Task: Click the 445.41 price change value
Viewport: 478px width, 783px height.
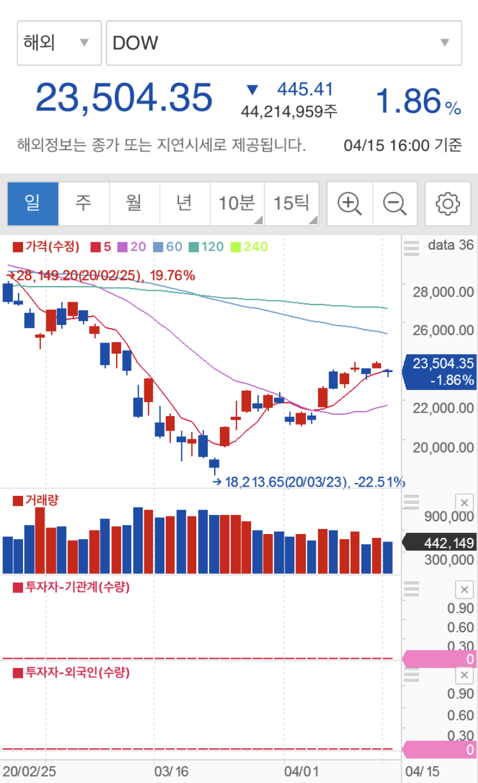Action: click(x=305, y=89)
